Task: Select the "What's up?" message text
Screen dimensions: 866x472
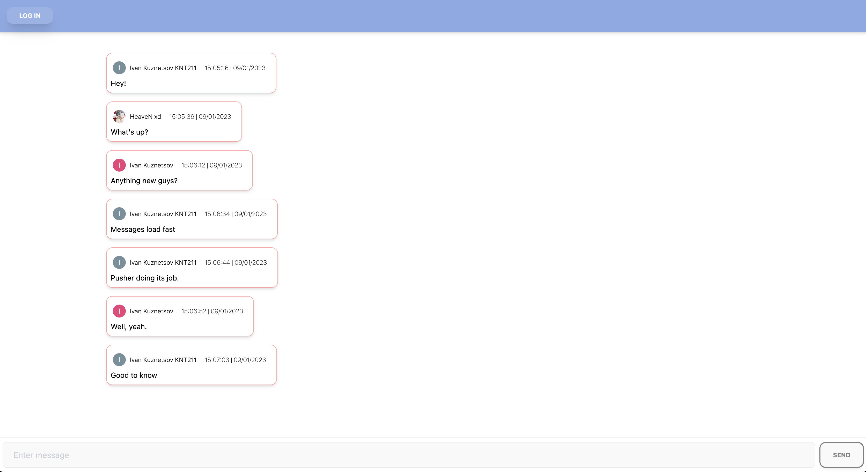Action: point(129,132)
